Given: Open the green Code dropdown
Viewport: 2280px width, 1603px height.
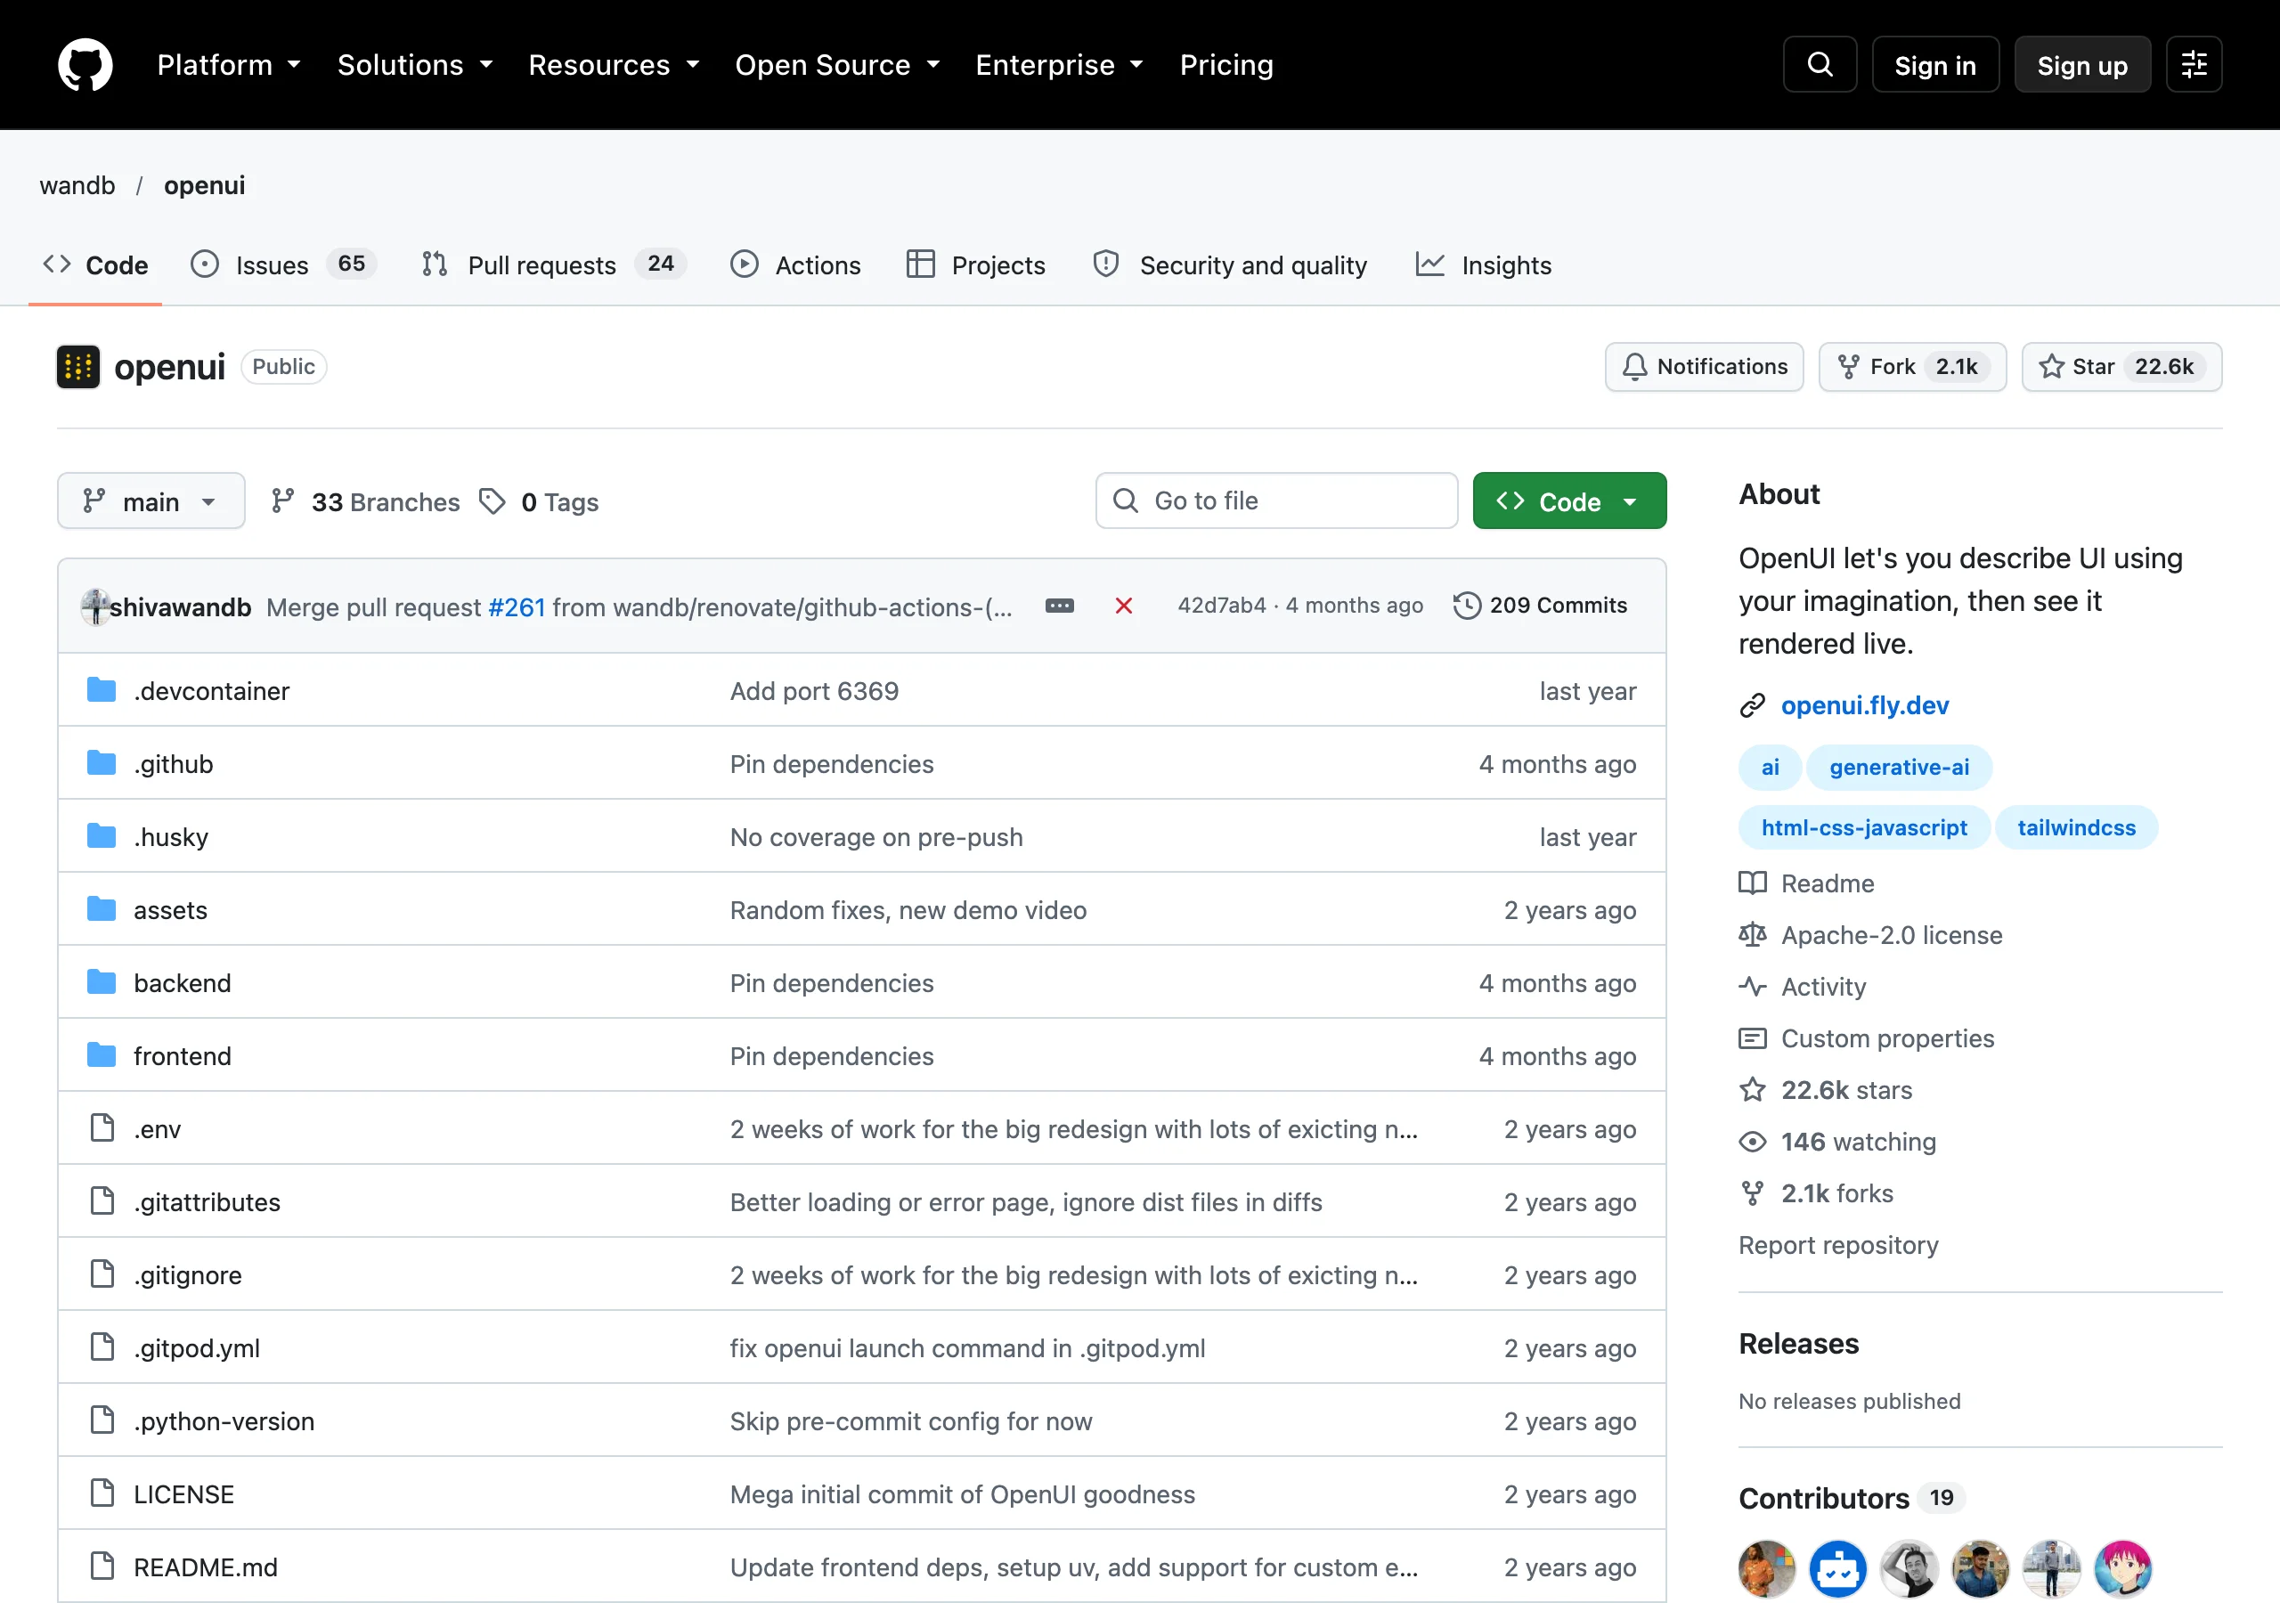Looking at the screenshot, I should (1569, 500).
